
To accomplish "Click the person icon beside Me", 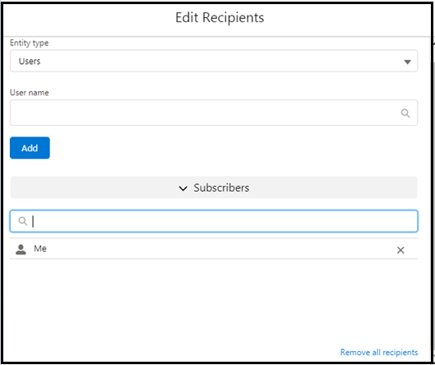I will (x=21, y=249).
